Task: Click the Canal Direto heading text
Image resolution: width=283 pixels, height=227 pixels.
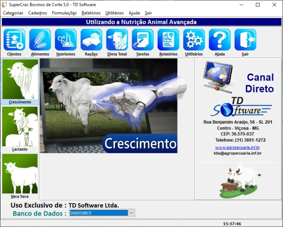Action: (260, 83)
